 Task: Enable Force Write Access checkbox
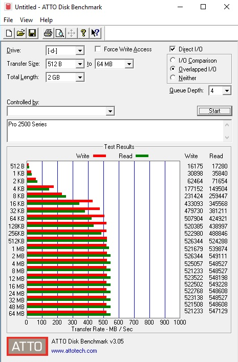pyautogui.click(x=98, y=49)
